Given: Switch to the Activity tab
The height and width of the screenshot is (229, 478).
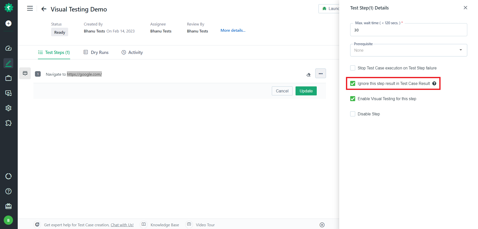Looking at the screenshot, I should point(132,52).
